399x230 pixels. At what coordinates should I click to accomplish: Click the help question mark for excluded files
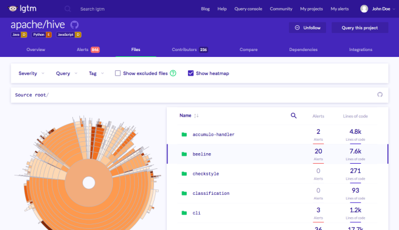173,73
